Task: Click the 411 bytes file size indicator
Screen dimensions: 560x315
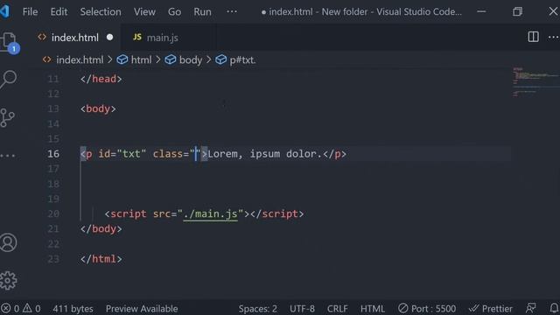Action: click(73, 309)
